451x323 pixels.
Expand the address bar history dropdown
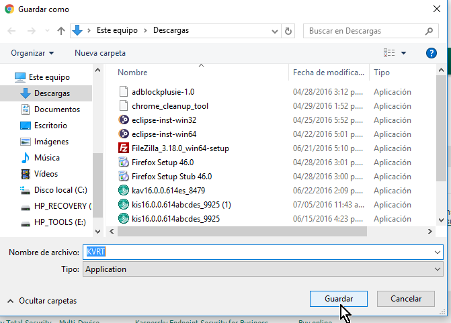pos(275,31)
